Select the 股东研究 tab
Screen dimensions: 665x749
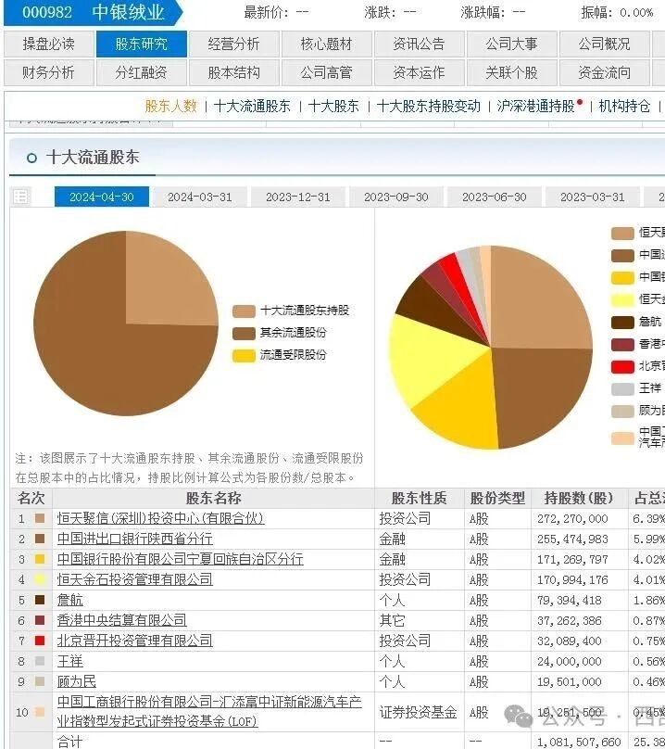(x=142, y=44)
